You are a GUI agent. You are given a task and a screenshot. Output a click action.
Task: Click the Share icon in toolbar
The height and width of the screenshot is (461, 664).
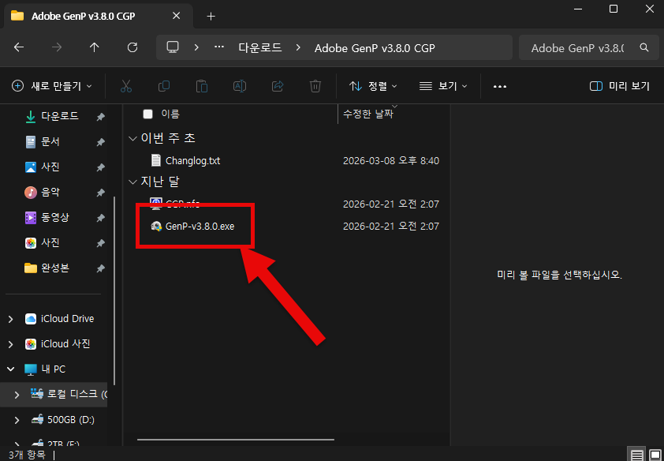click(278, 87)
